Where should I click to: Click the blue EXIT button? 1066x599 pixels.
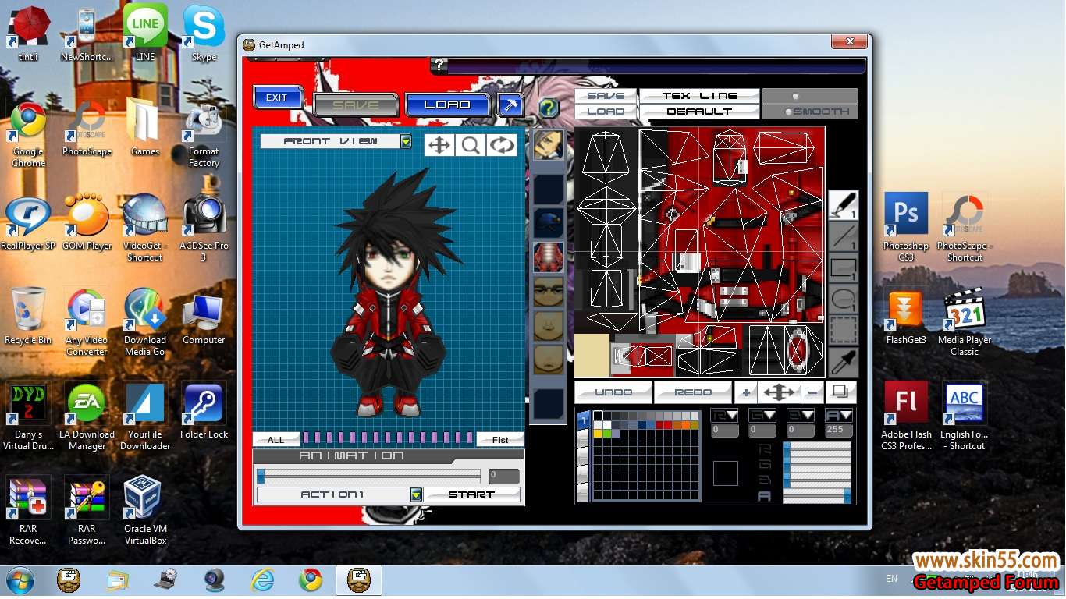point(277,98)
